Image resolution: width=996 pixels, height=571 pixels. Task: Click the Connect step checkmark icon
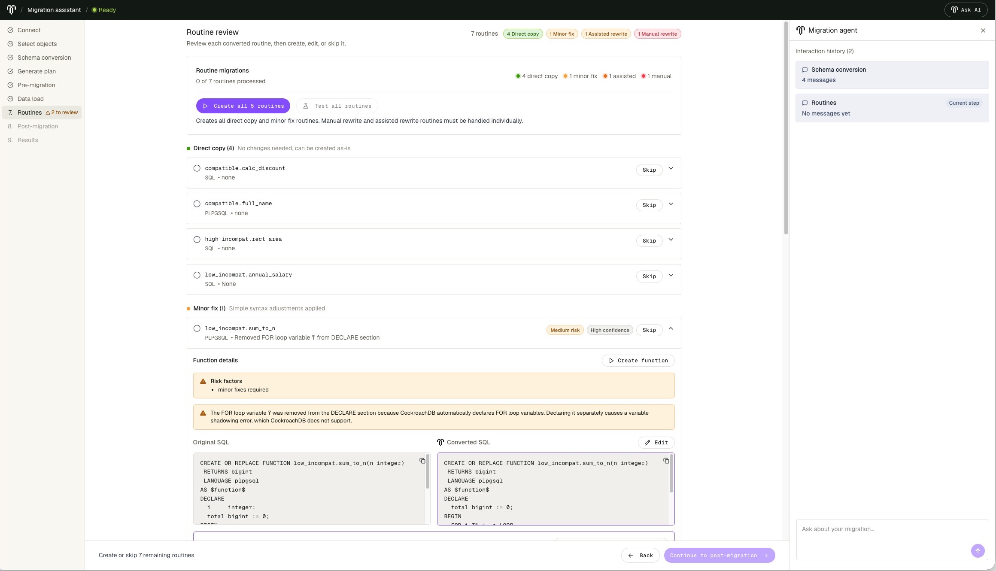coord(10,30)
